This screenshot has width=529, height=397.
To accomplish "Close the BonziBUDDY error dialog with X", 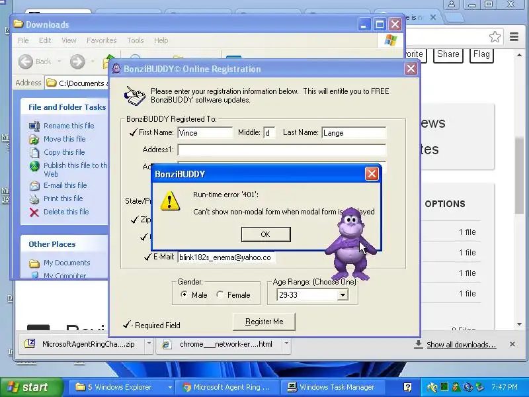I will [372, 174].
